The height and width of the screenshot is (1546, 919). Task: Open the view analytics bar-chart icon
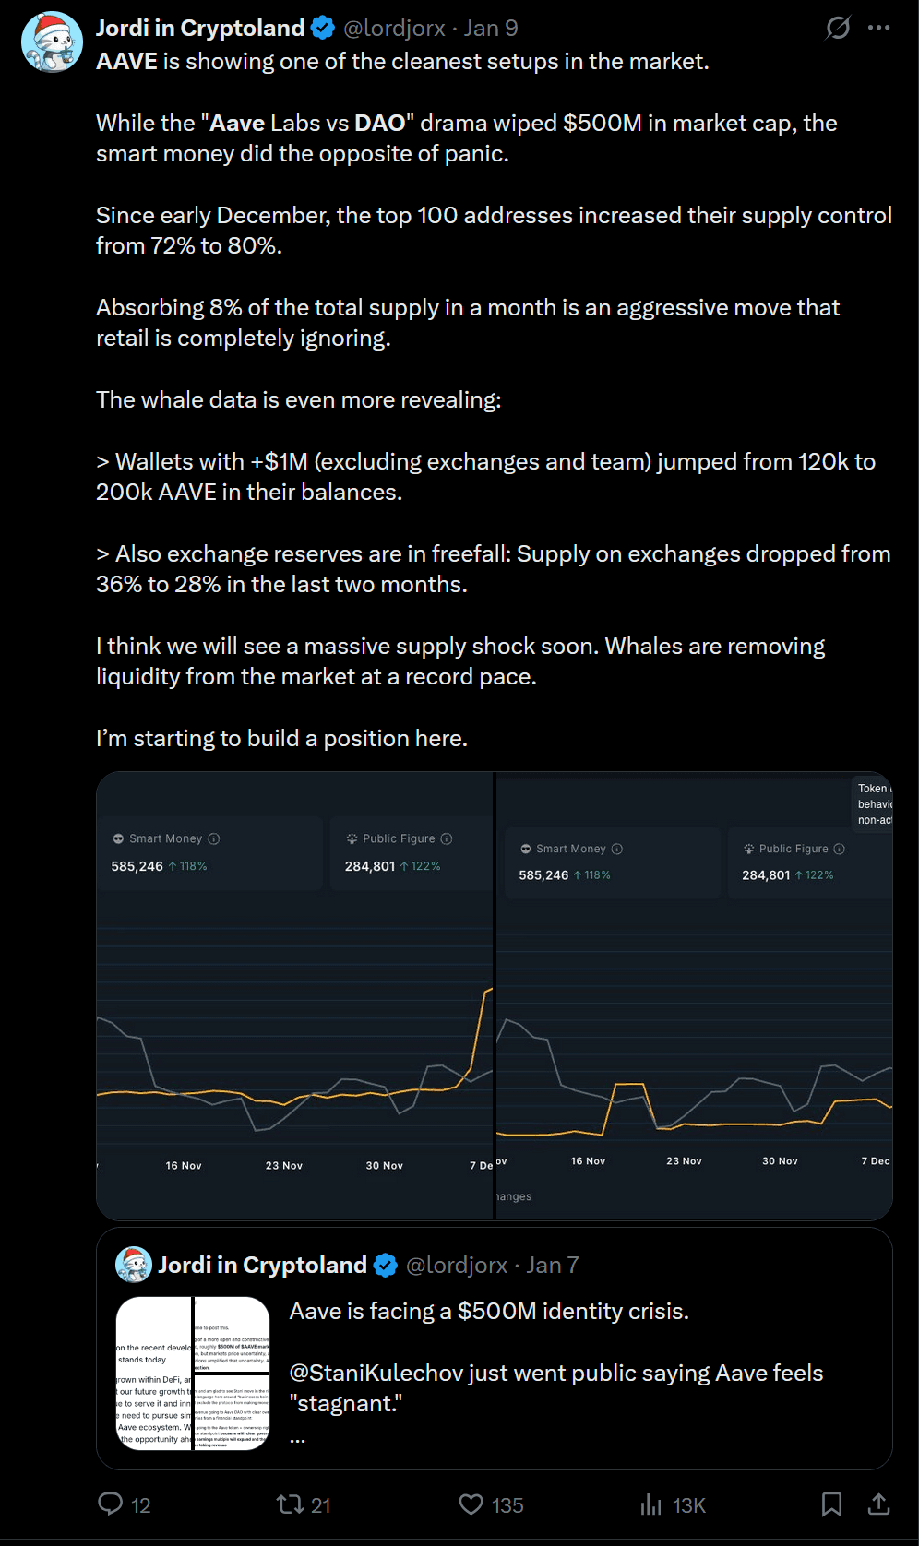pos(651,1504)
